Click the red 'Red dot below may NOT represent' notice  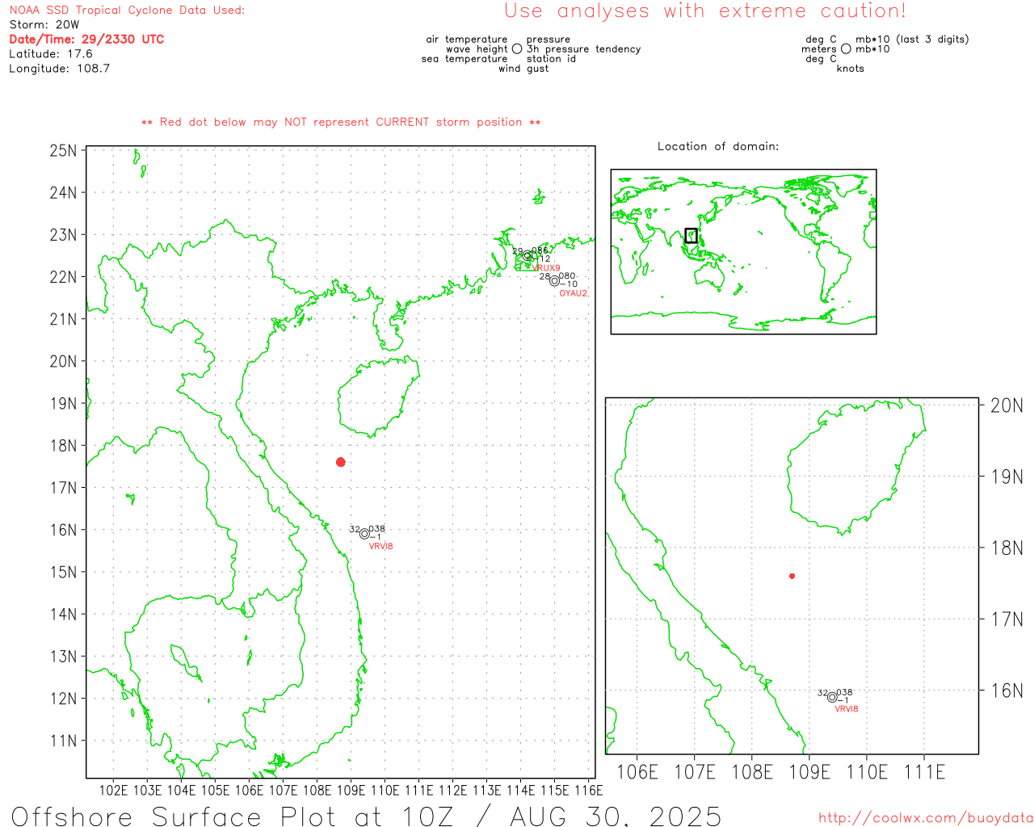(x=341, y=122)
